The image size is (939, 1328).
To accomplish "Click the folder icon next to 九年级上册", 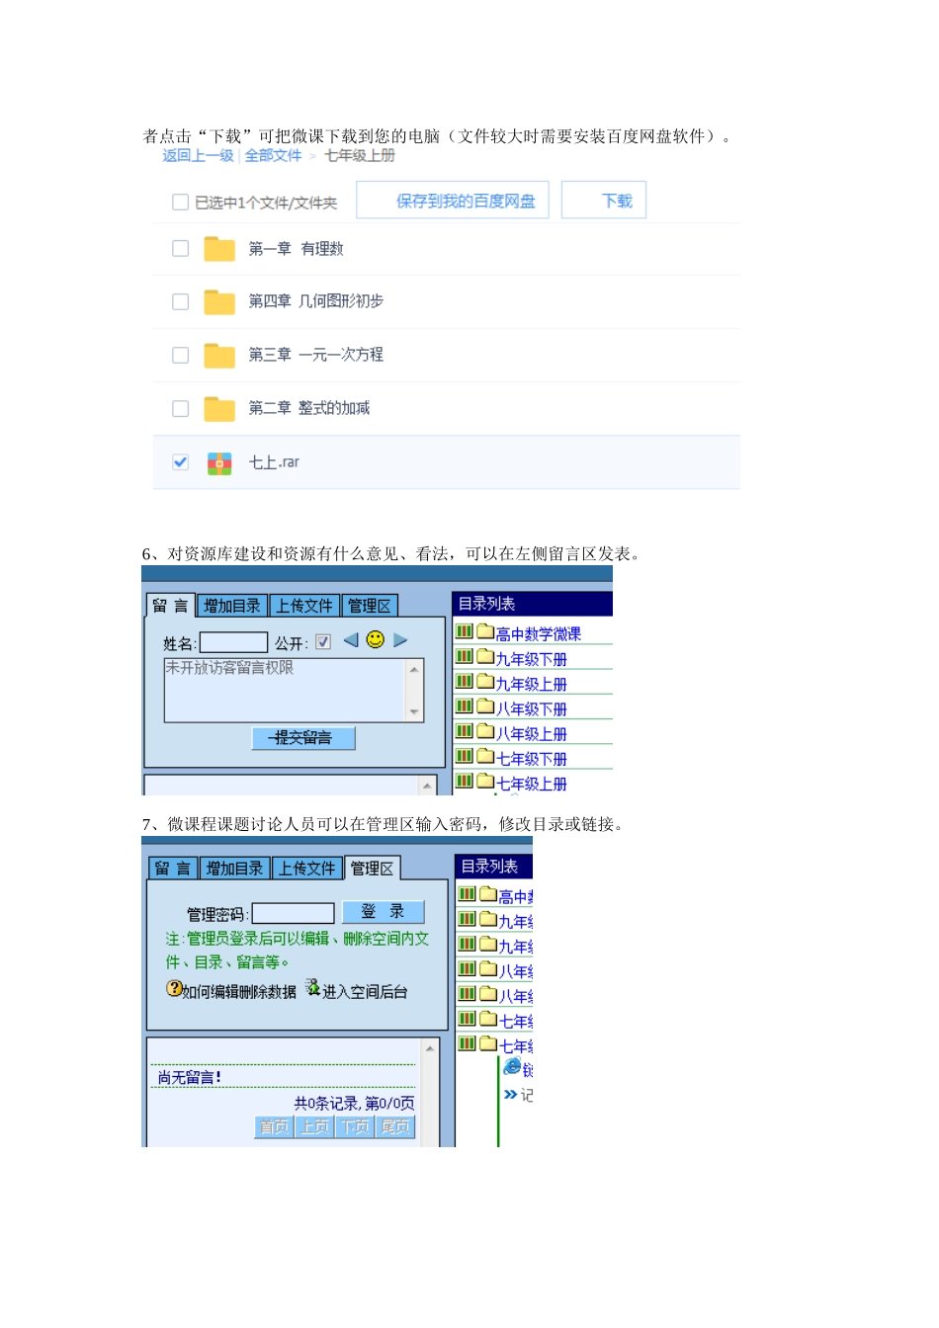I will (x=485, y=681).
